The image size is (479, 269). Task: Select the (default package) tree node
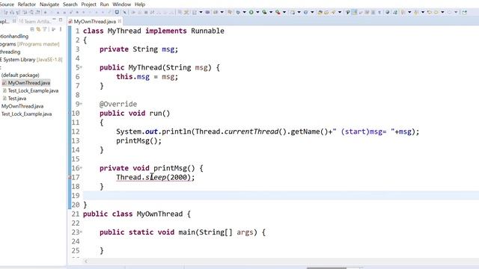(20, 75)
